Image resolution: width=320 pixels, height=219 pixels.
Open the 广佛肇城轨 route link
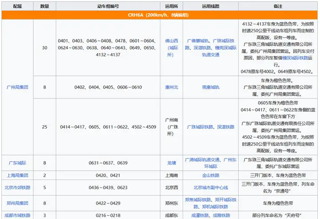(198, 41)
